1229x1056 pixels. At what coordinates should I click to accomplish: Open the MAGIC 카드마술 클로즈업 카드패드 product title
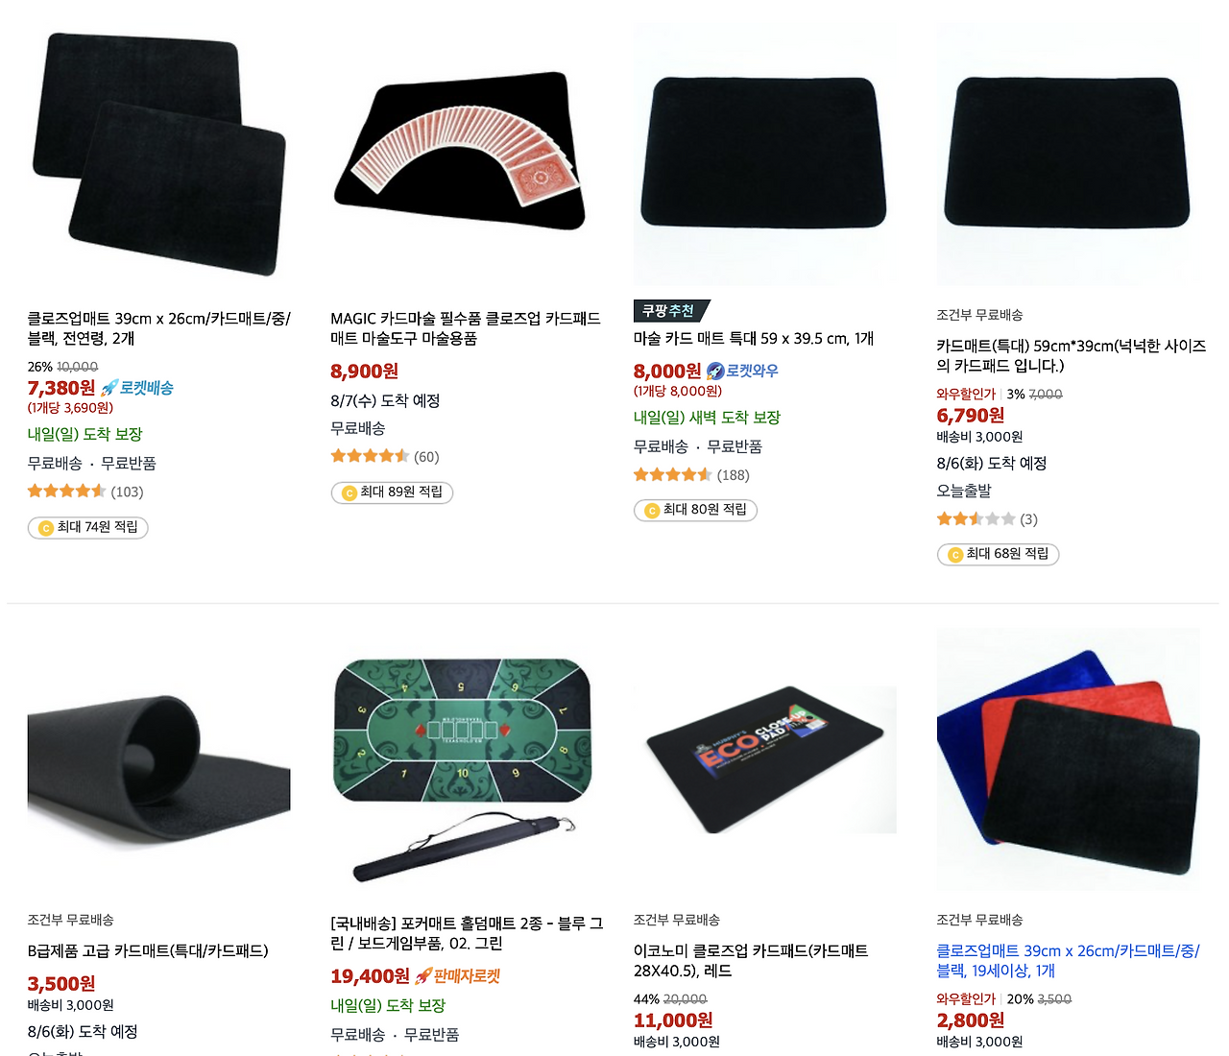coord(466,328)
